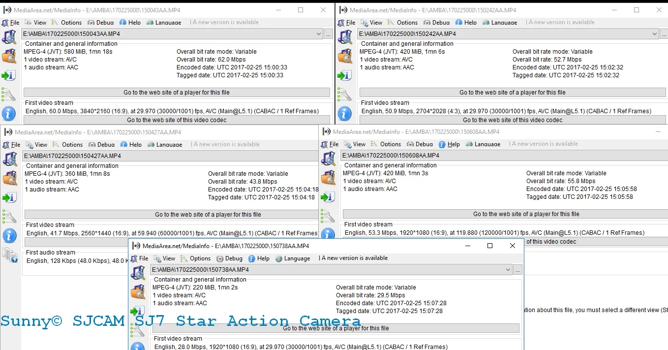Click open folder icon in 150242AA.MP4 window sidebar

(x=345, y=56)
